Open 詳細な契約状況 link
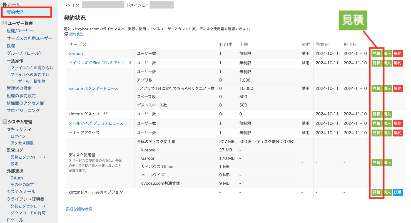This screenshot has height=223, width=411. point(79,209)
